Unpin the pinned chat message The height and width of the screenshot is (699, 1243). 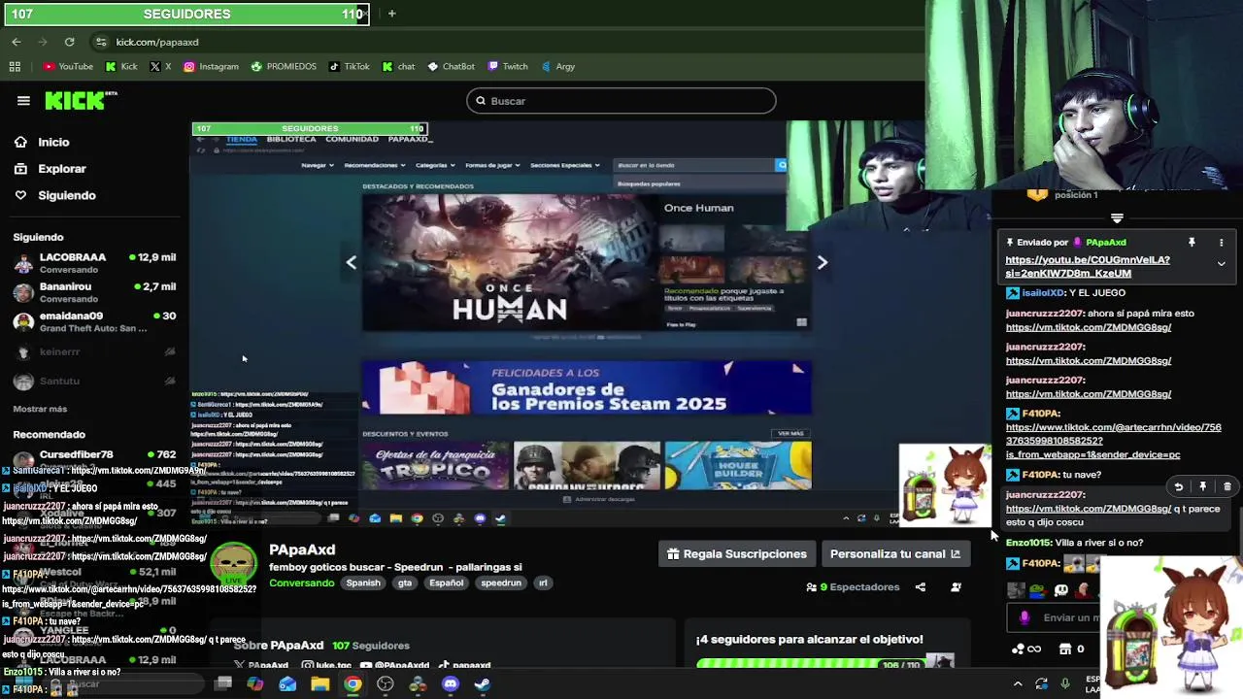(1192, 242)
